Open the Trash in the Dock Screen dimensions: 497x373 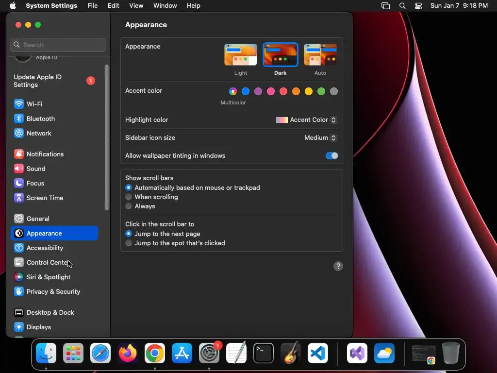pyautogui.click(x=451, y=353)
